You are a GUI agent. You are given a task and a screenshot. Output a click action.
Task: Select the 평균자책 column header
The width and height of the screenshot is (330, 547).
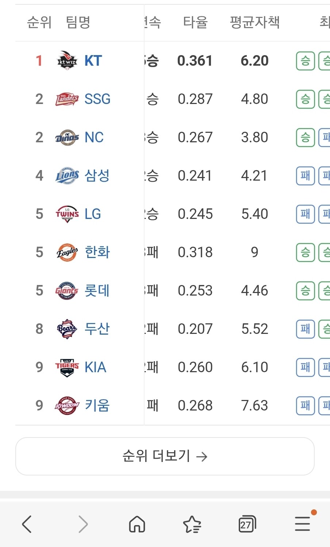point(255,22)
